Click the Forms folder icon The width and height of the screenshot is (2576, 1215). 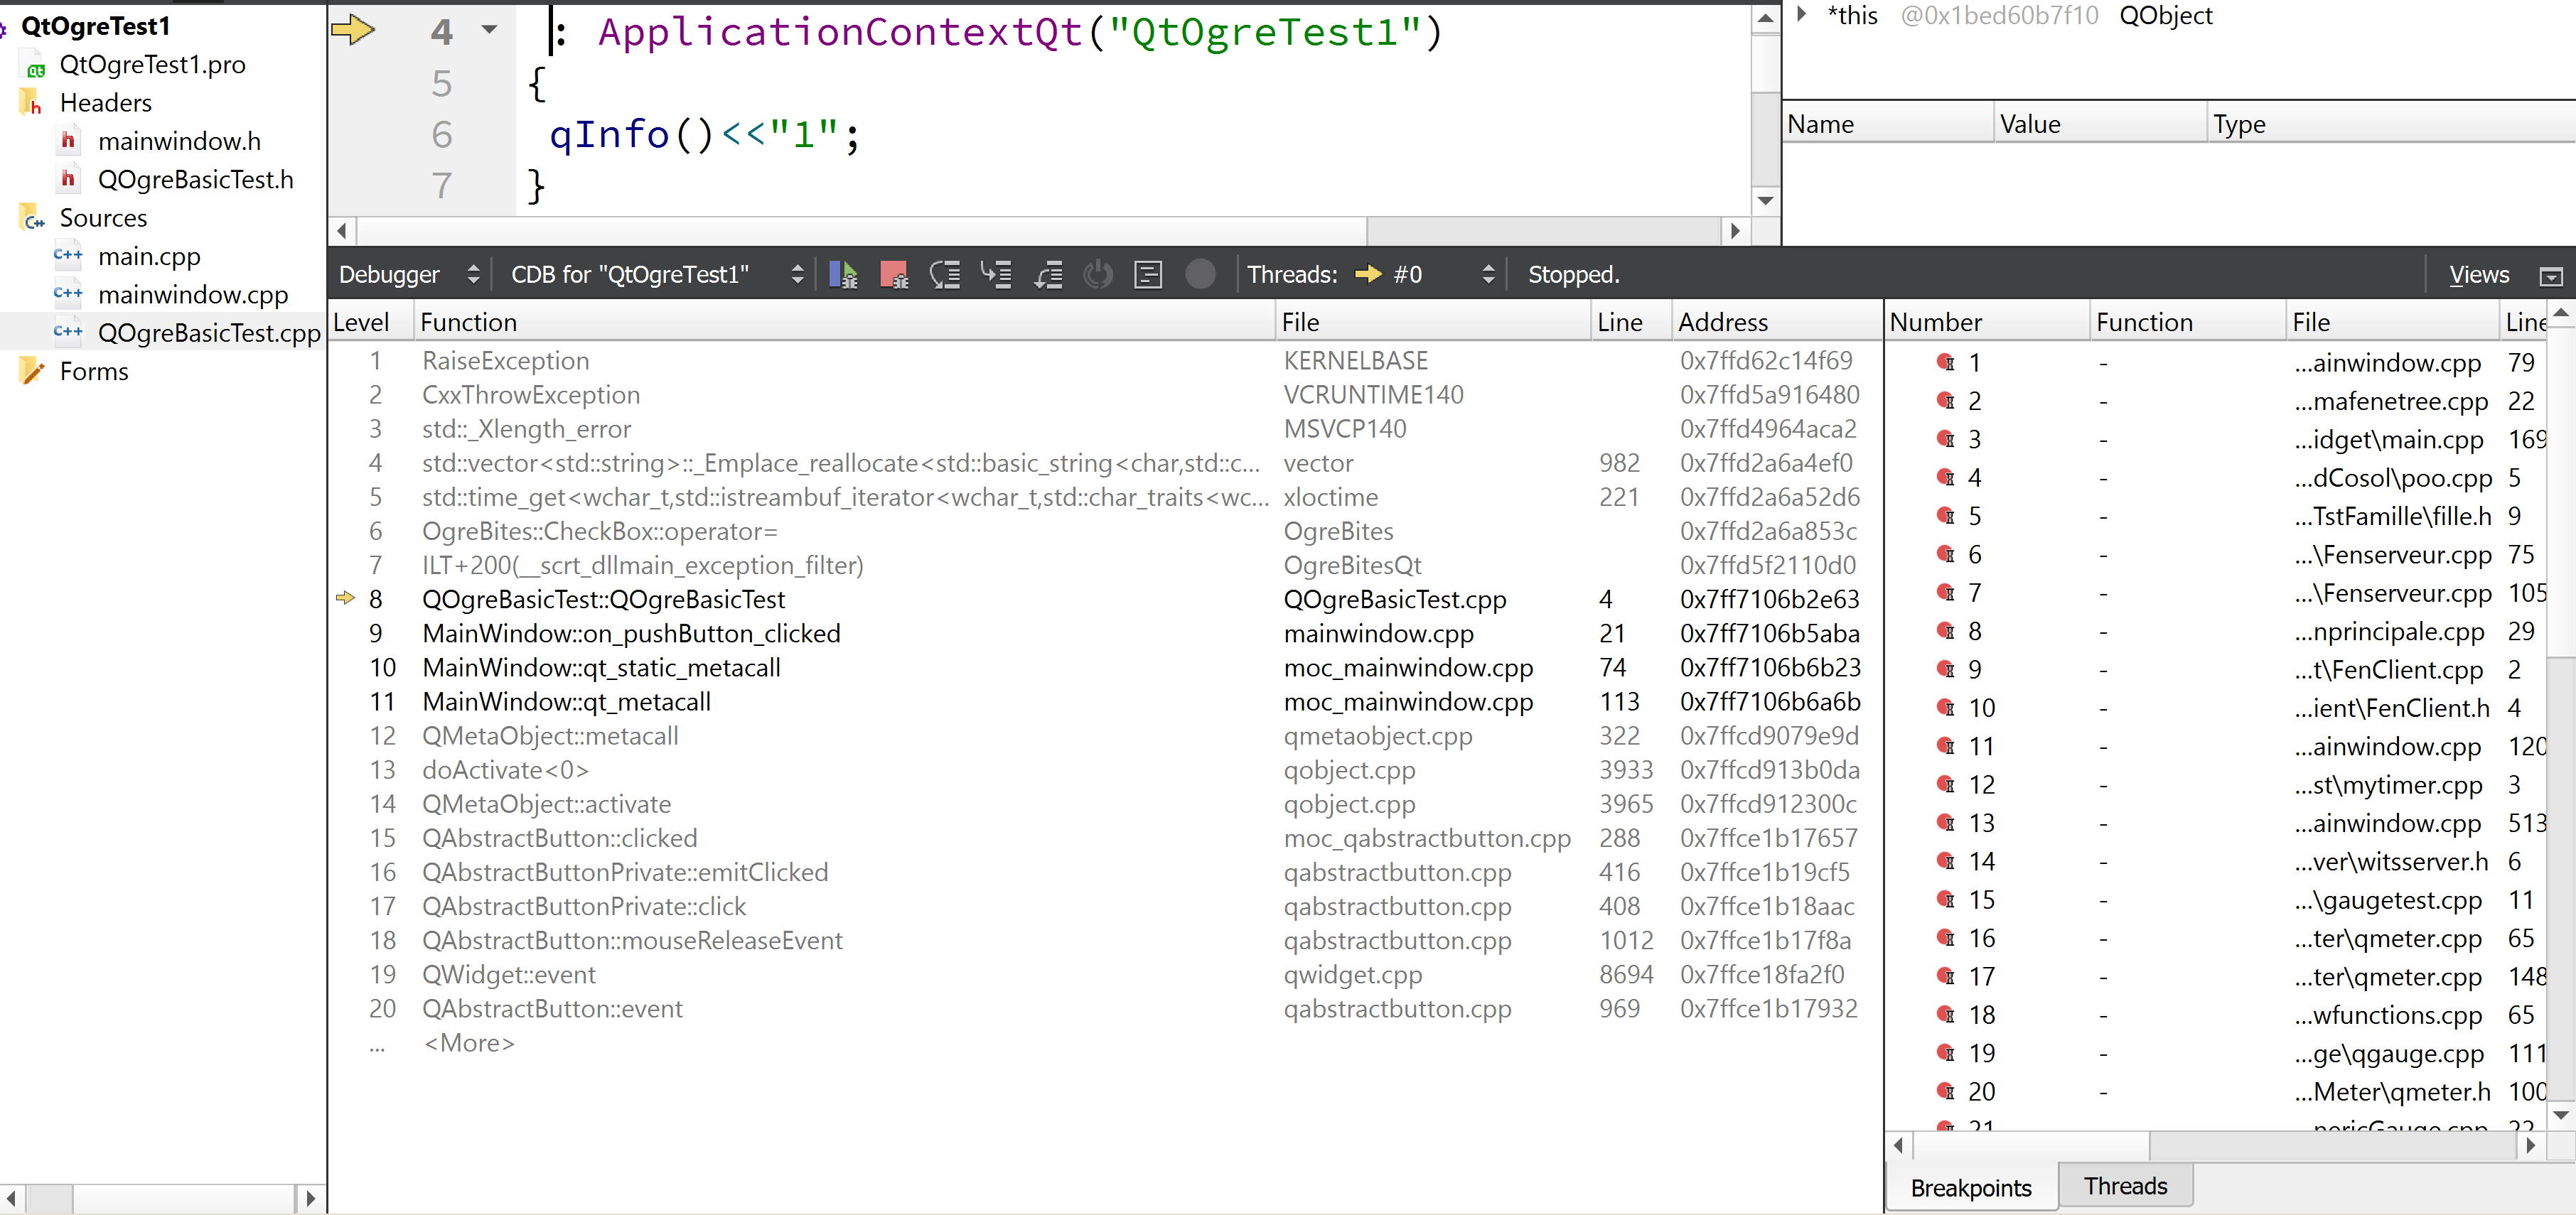click(31, 371)
